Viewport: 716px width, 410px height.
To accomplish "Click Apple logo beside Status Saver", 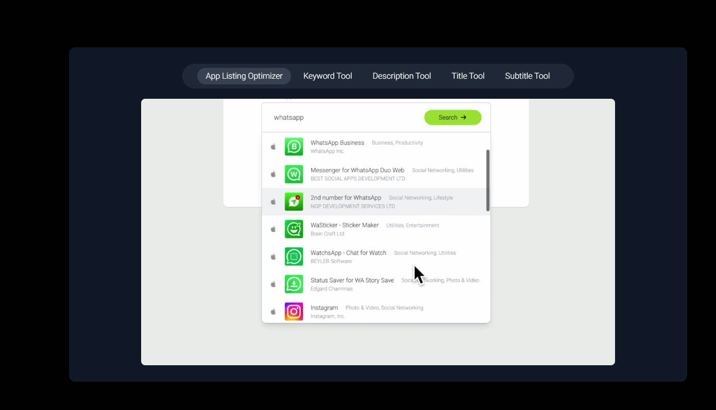I will click(274, 284).
